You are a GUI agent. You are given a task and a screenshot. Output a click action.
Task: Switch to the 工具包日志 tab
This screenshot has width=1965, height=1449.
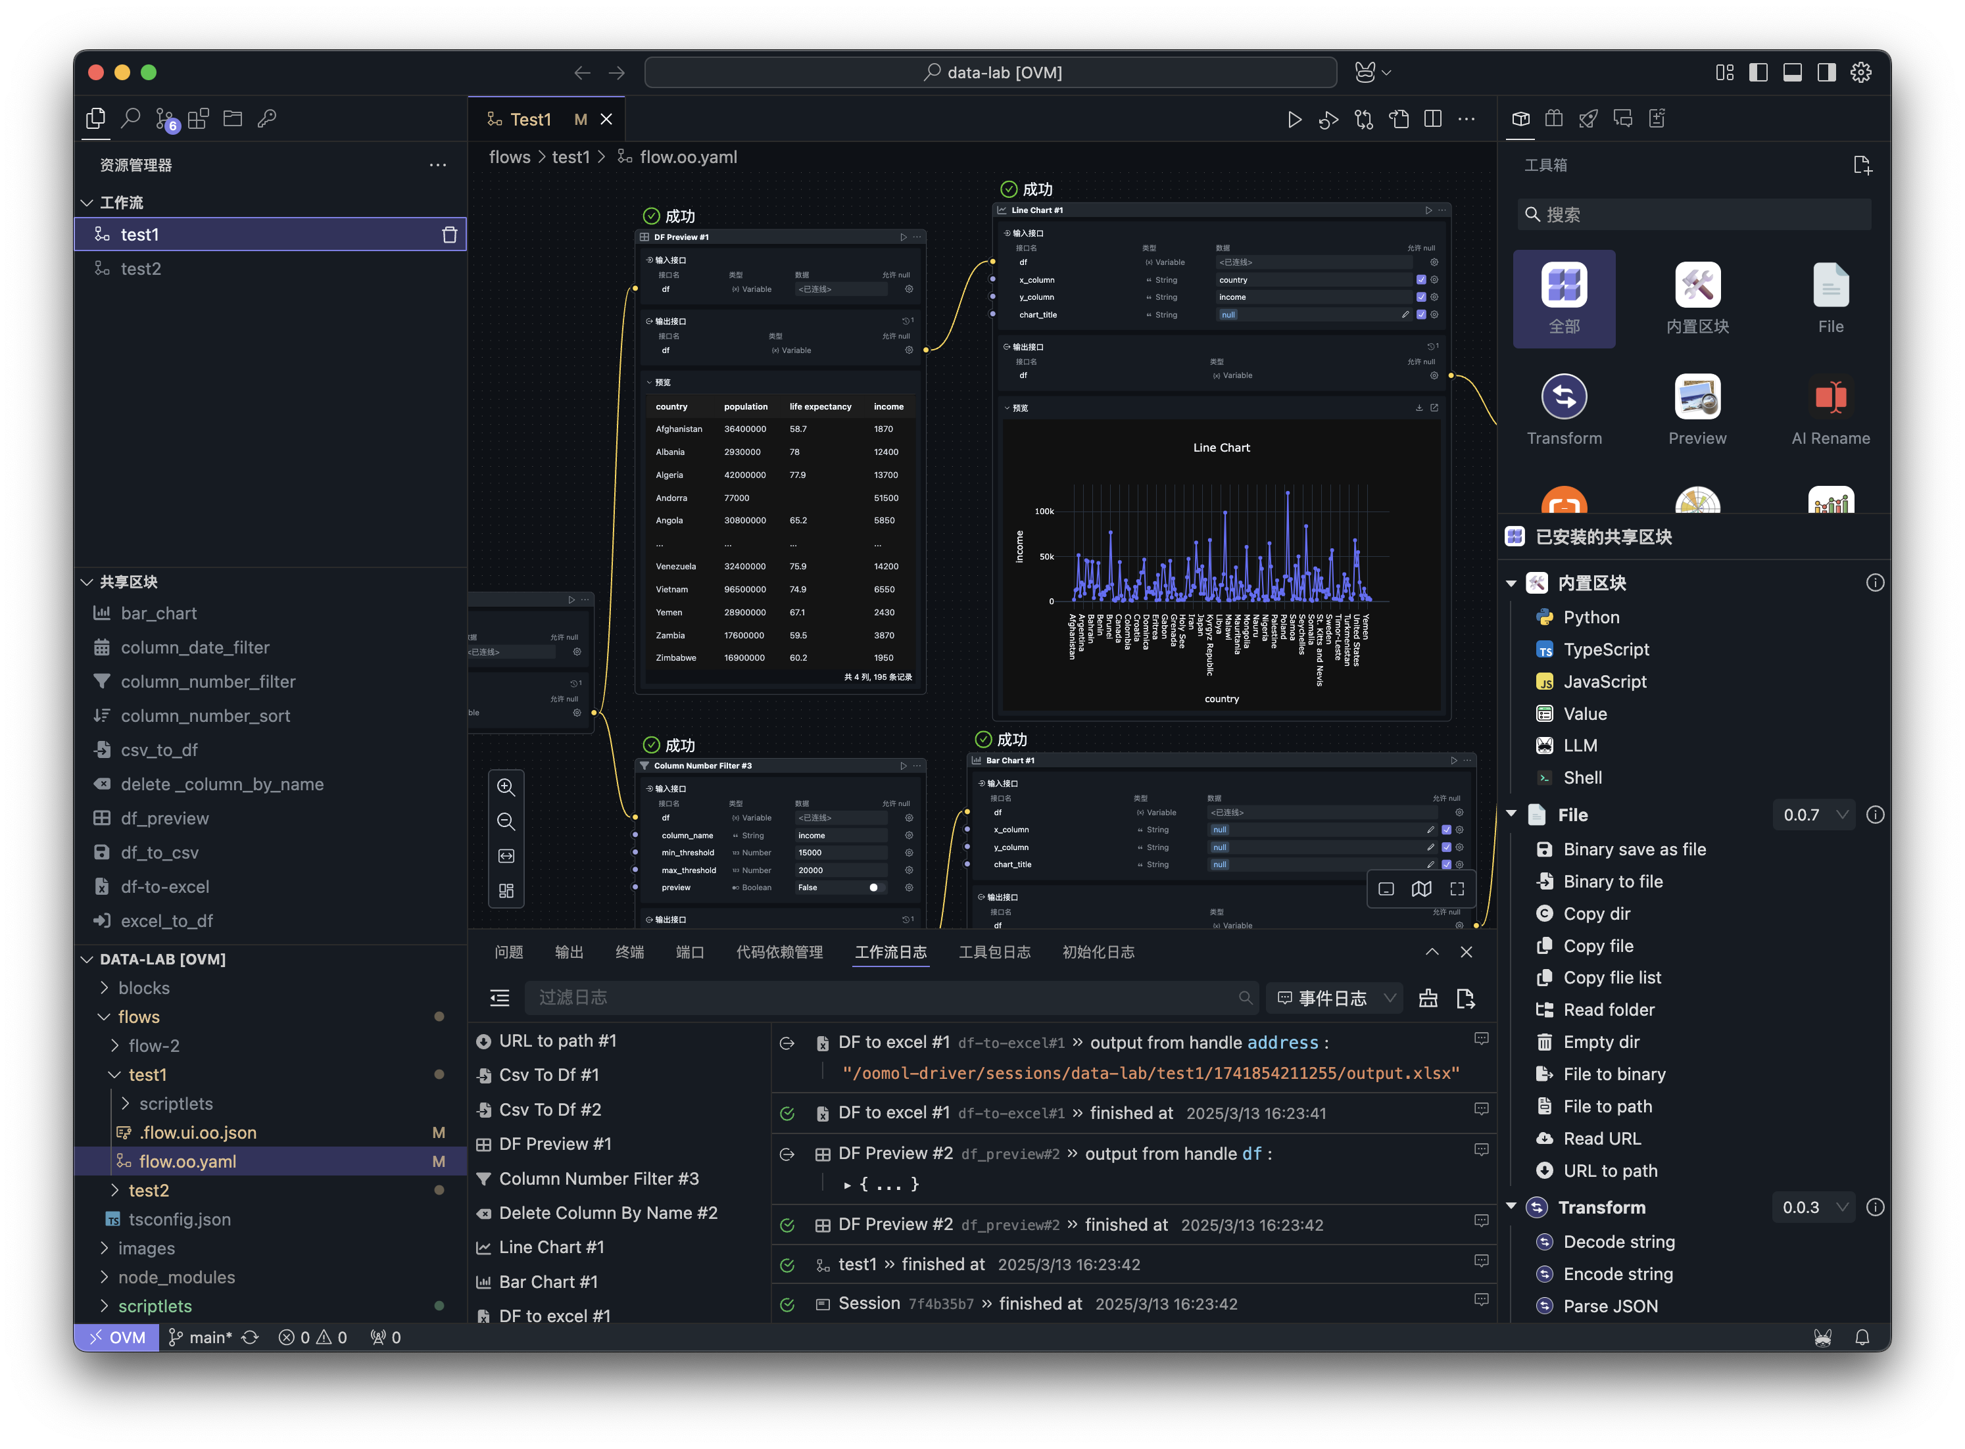(994, 952)
